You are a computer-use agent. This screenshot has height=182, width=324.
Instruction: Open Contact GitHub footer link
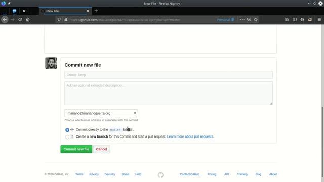[189, 174]
